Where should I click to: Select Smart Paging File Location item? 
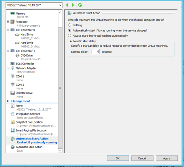pos(31,130)
